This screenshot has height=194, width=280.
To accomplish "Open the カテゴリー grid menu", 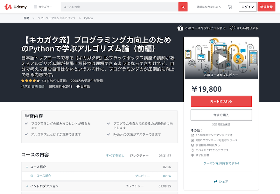I will tap(43, 7).
